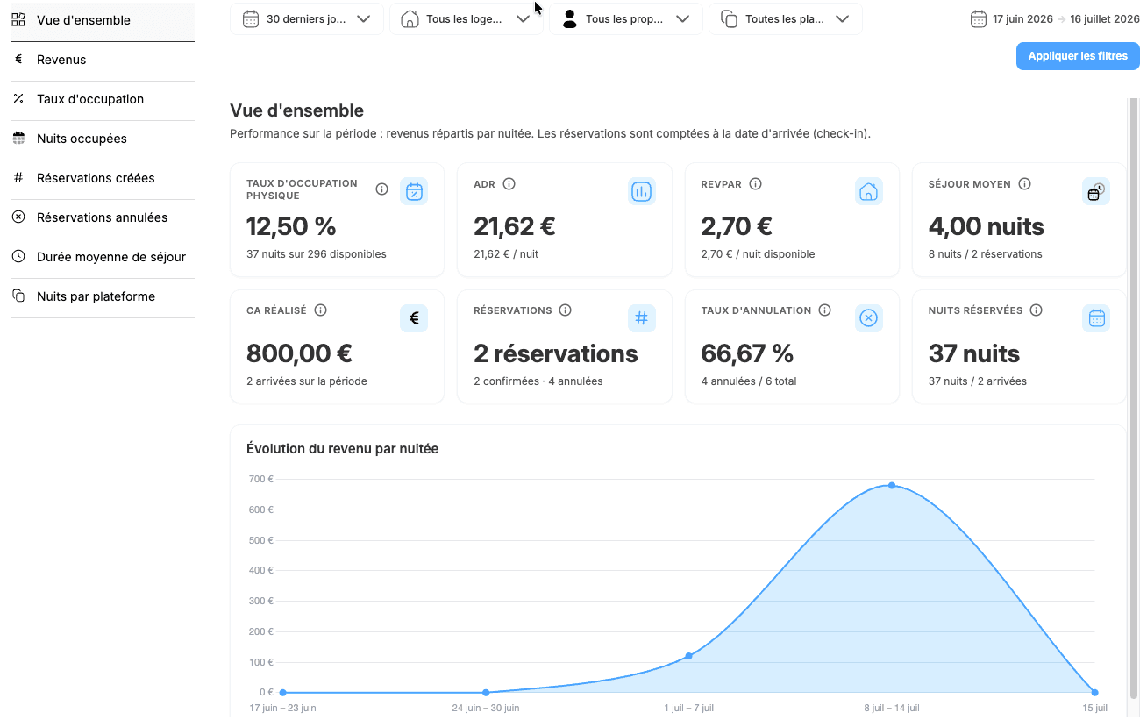The width and height of the screenshot is (1147, 727).
Task: Click the cancel-circle icon beside Réservations annulées
Action: click(18, 217)
